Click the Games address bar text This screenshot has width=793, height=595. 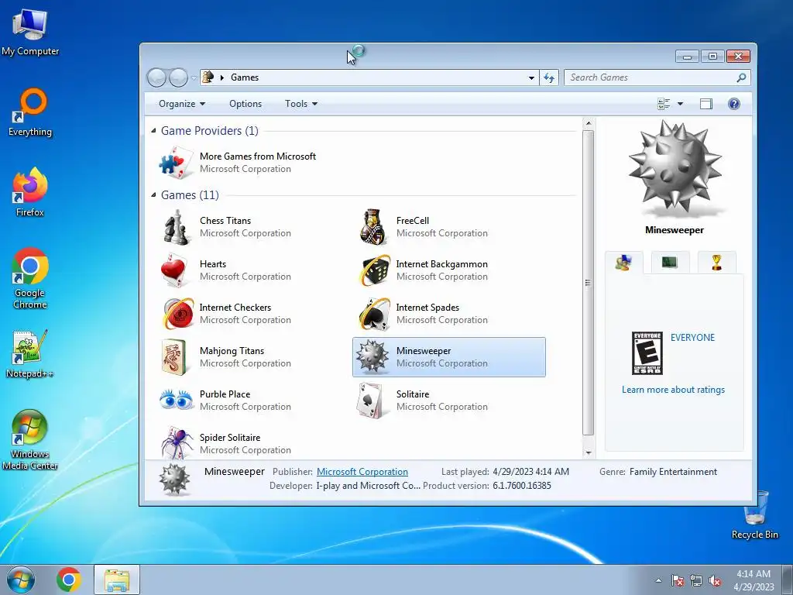pos(245,77)
